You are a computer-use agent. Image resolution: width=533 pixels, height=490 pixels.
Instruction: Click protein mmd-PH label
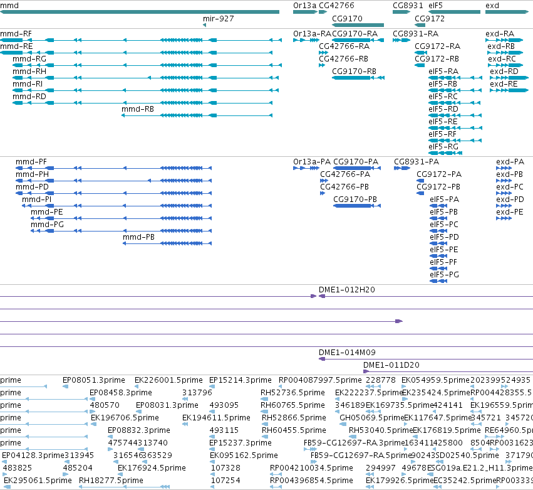coord(33,174)
